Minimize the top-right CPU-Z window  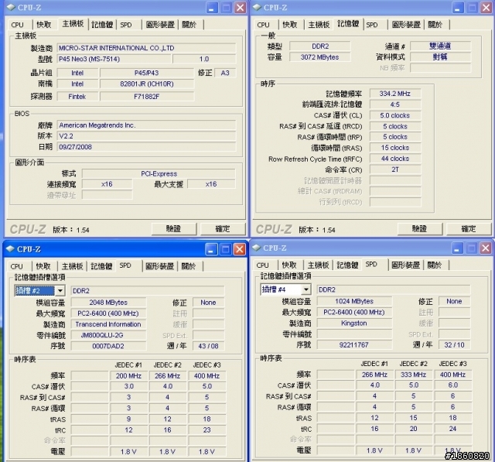[458, 8]
